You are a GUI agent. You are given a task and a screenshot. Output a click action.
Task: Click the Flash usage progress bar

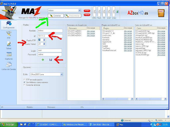[x=99, y=12]
